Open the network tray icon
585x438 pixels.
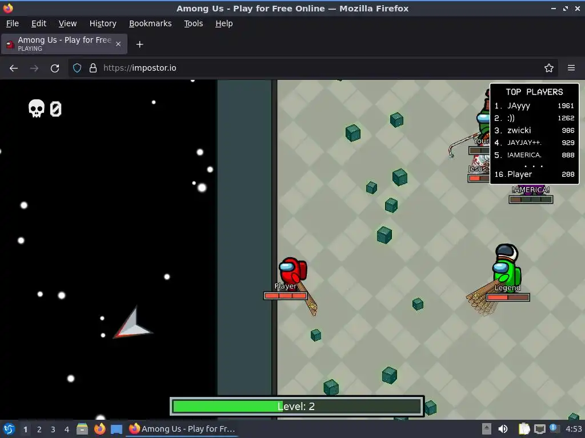[539, 429]
